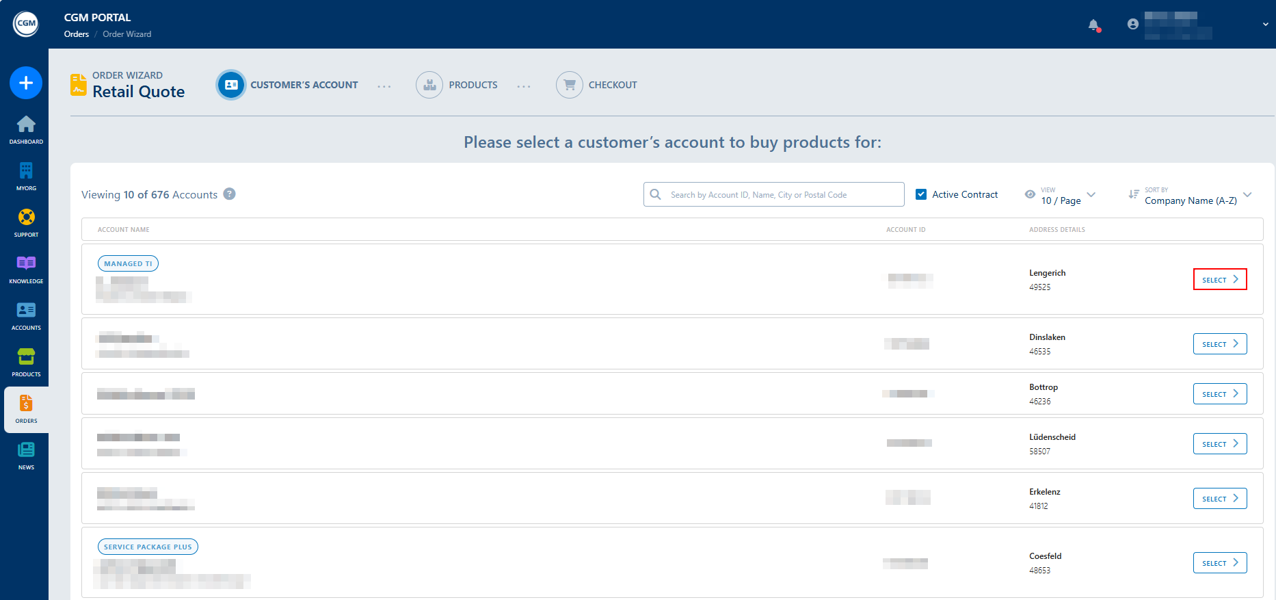Click the eye View icon
Image resolution: width=1276 pixels, height=600 pixels.
click(x=1030, y=194)
